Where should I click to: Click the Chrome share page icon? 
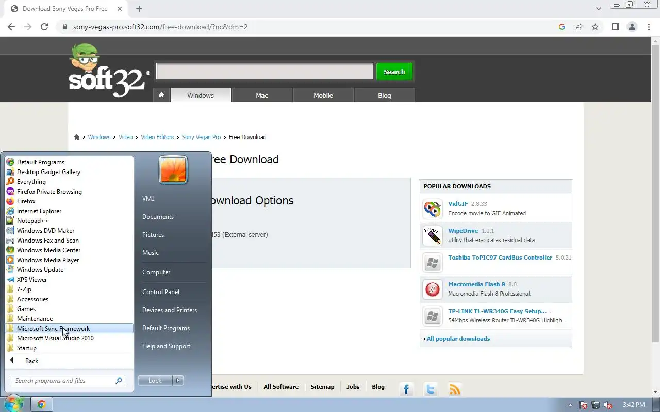pyautogui.click(x=579, y=27)
